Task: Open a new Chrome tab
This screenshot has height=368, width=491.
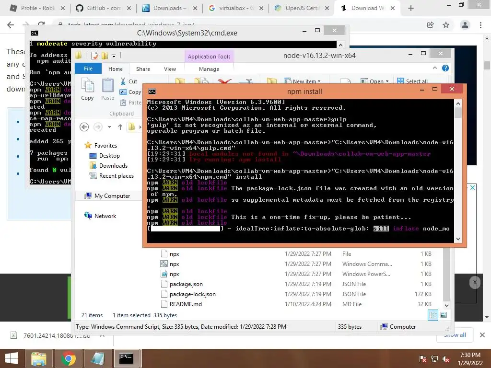Action: pyautogui.click(x=411, y=9)
